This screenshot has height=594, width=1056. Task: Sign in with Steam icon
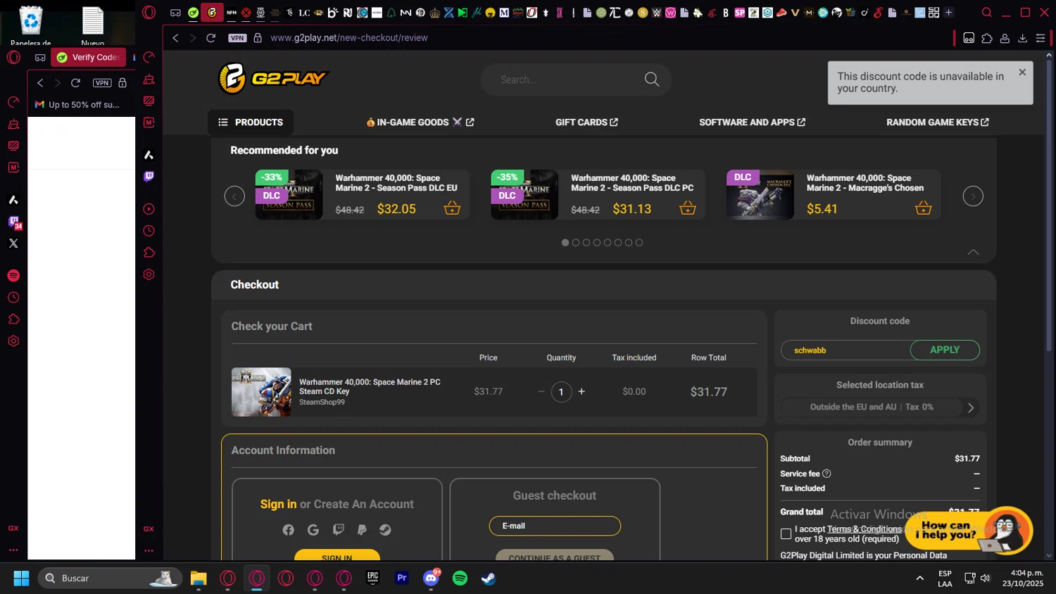385,530
